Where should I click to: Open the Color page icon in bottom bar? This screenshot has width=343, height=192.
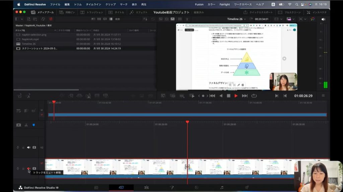pyautogui.click(x=197, y=188)
